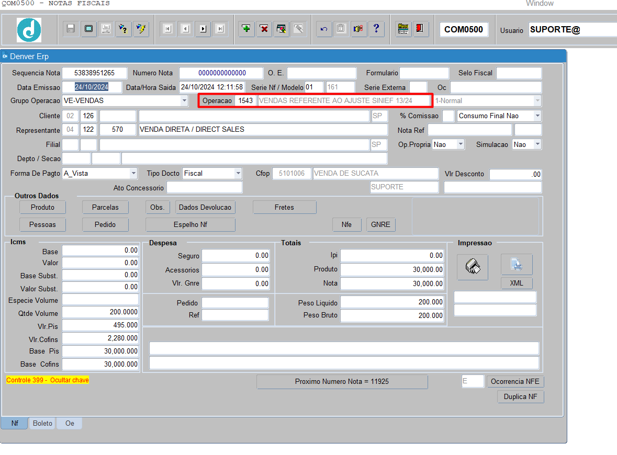The width and height of the screenshot is (617, 455).
Task: Click the Controle 399 - Ocultar chave text
Action: point(48,380)
